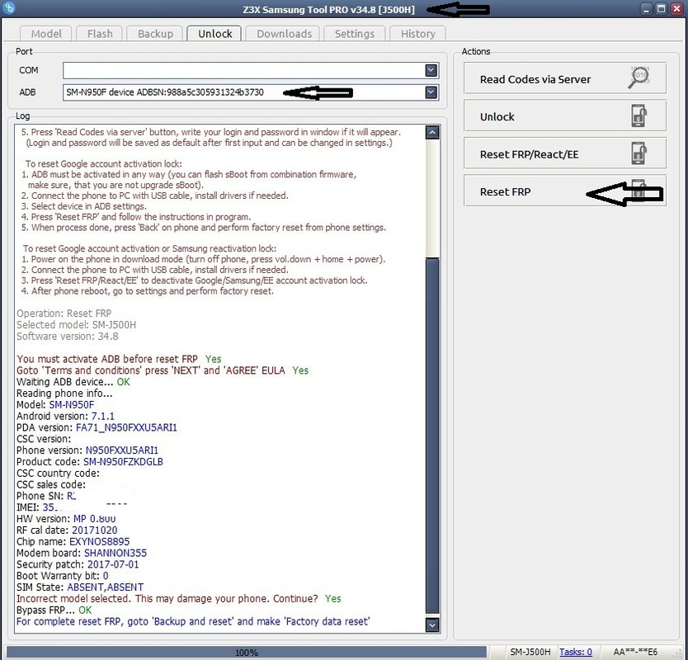This screenshot has height=660, width=688.
Task: Open the Backup tab
Action: 155,34
